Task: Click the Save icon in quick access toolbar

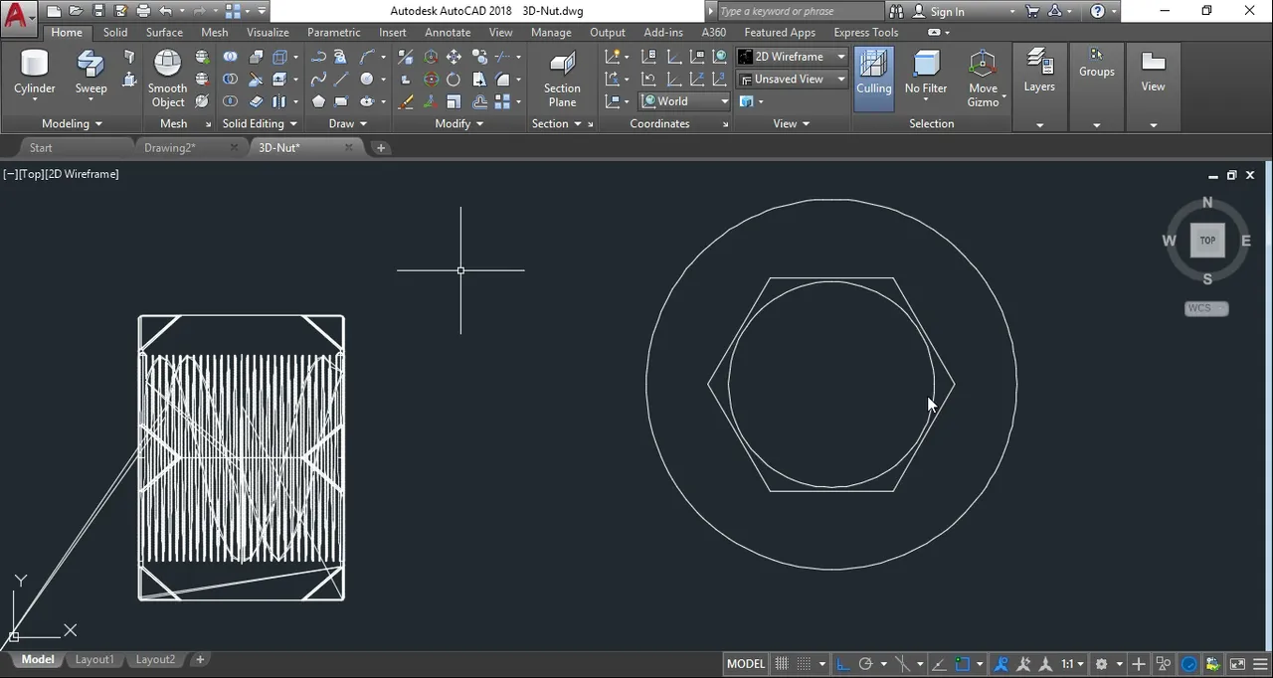Action: (99, 11)
